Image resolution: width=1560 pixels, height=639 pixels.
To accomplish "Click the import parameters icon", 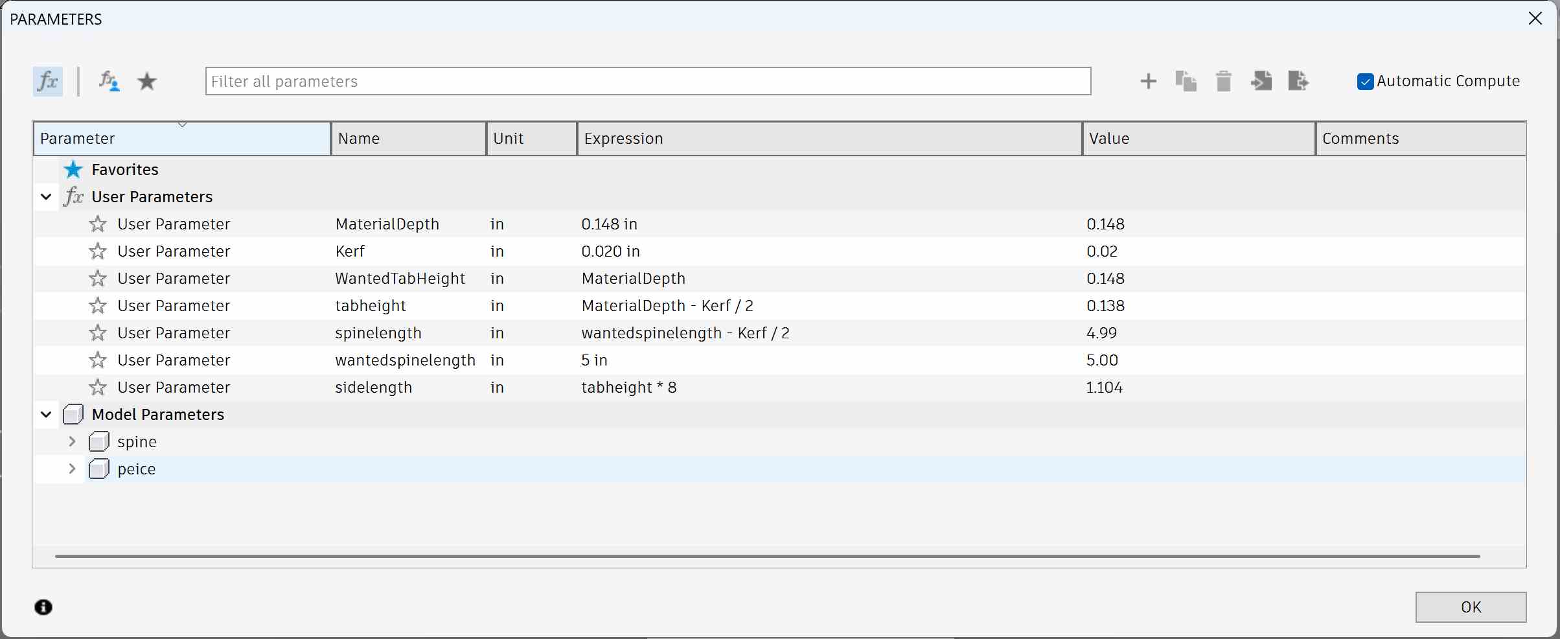I will [1261, 82].
